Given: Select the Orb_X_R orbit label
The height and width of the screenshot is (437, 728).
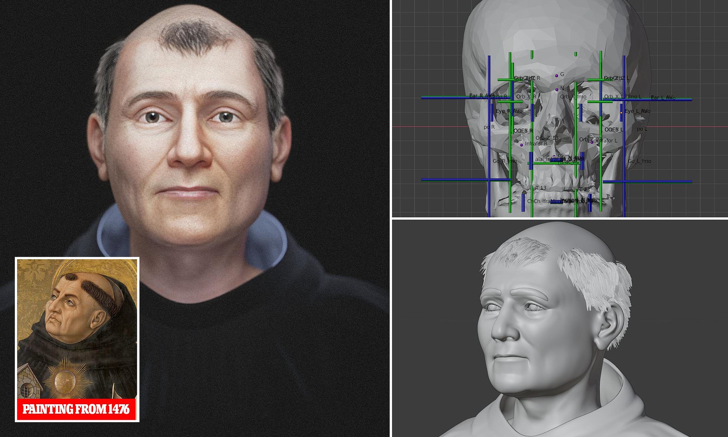Looking at the screenshot, I should point(526,97).
